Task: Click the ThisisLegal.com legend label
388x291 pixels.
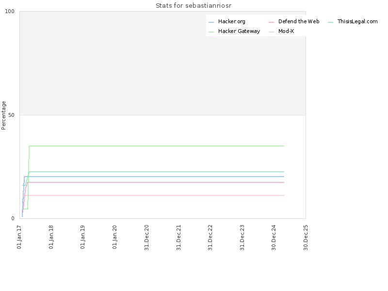Action: [357, 21]
